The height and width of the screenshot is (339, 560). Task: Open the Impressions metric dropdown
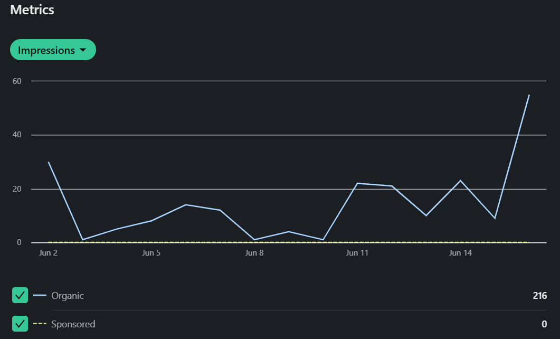click(52, 50)
